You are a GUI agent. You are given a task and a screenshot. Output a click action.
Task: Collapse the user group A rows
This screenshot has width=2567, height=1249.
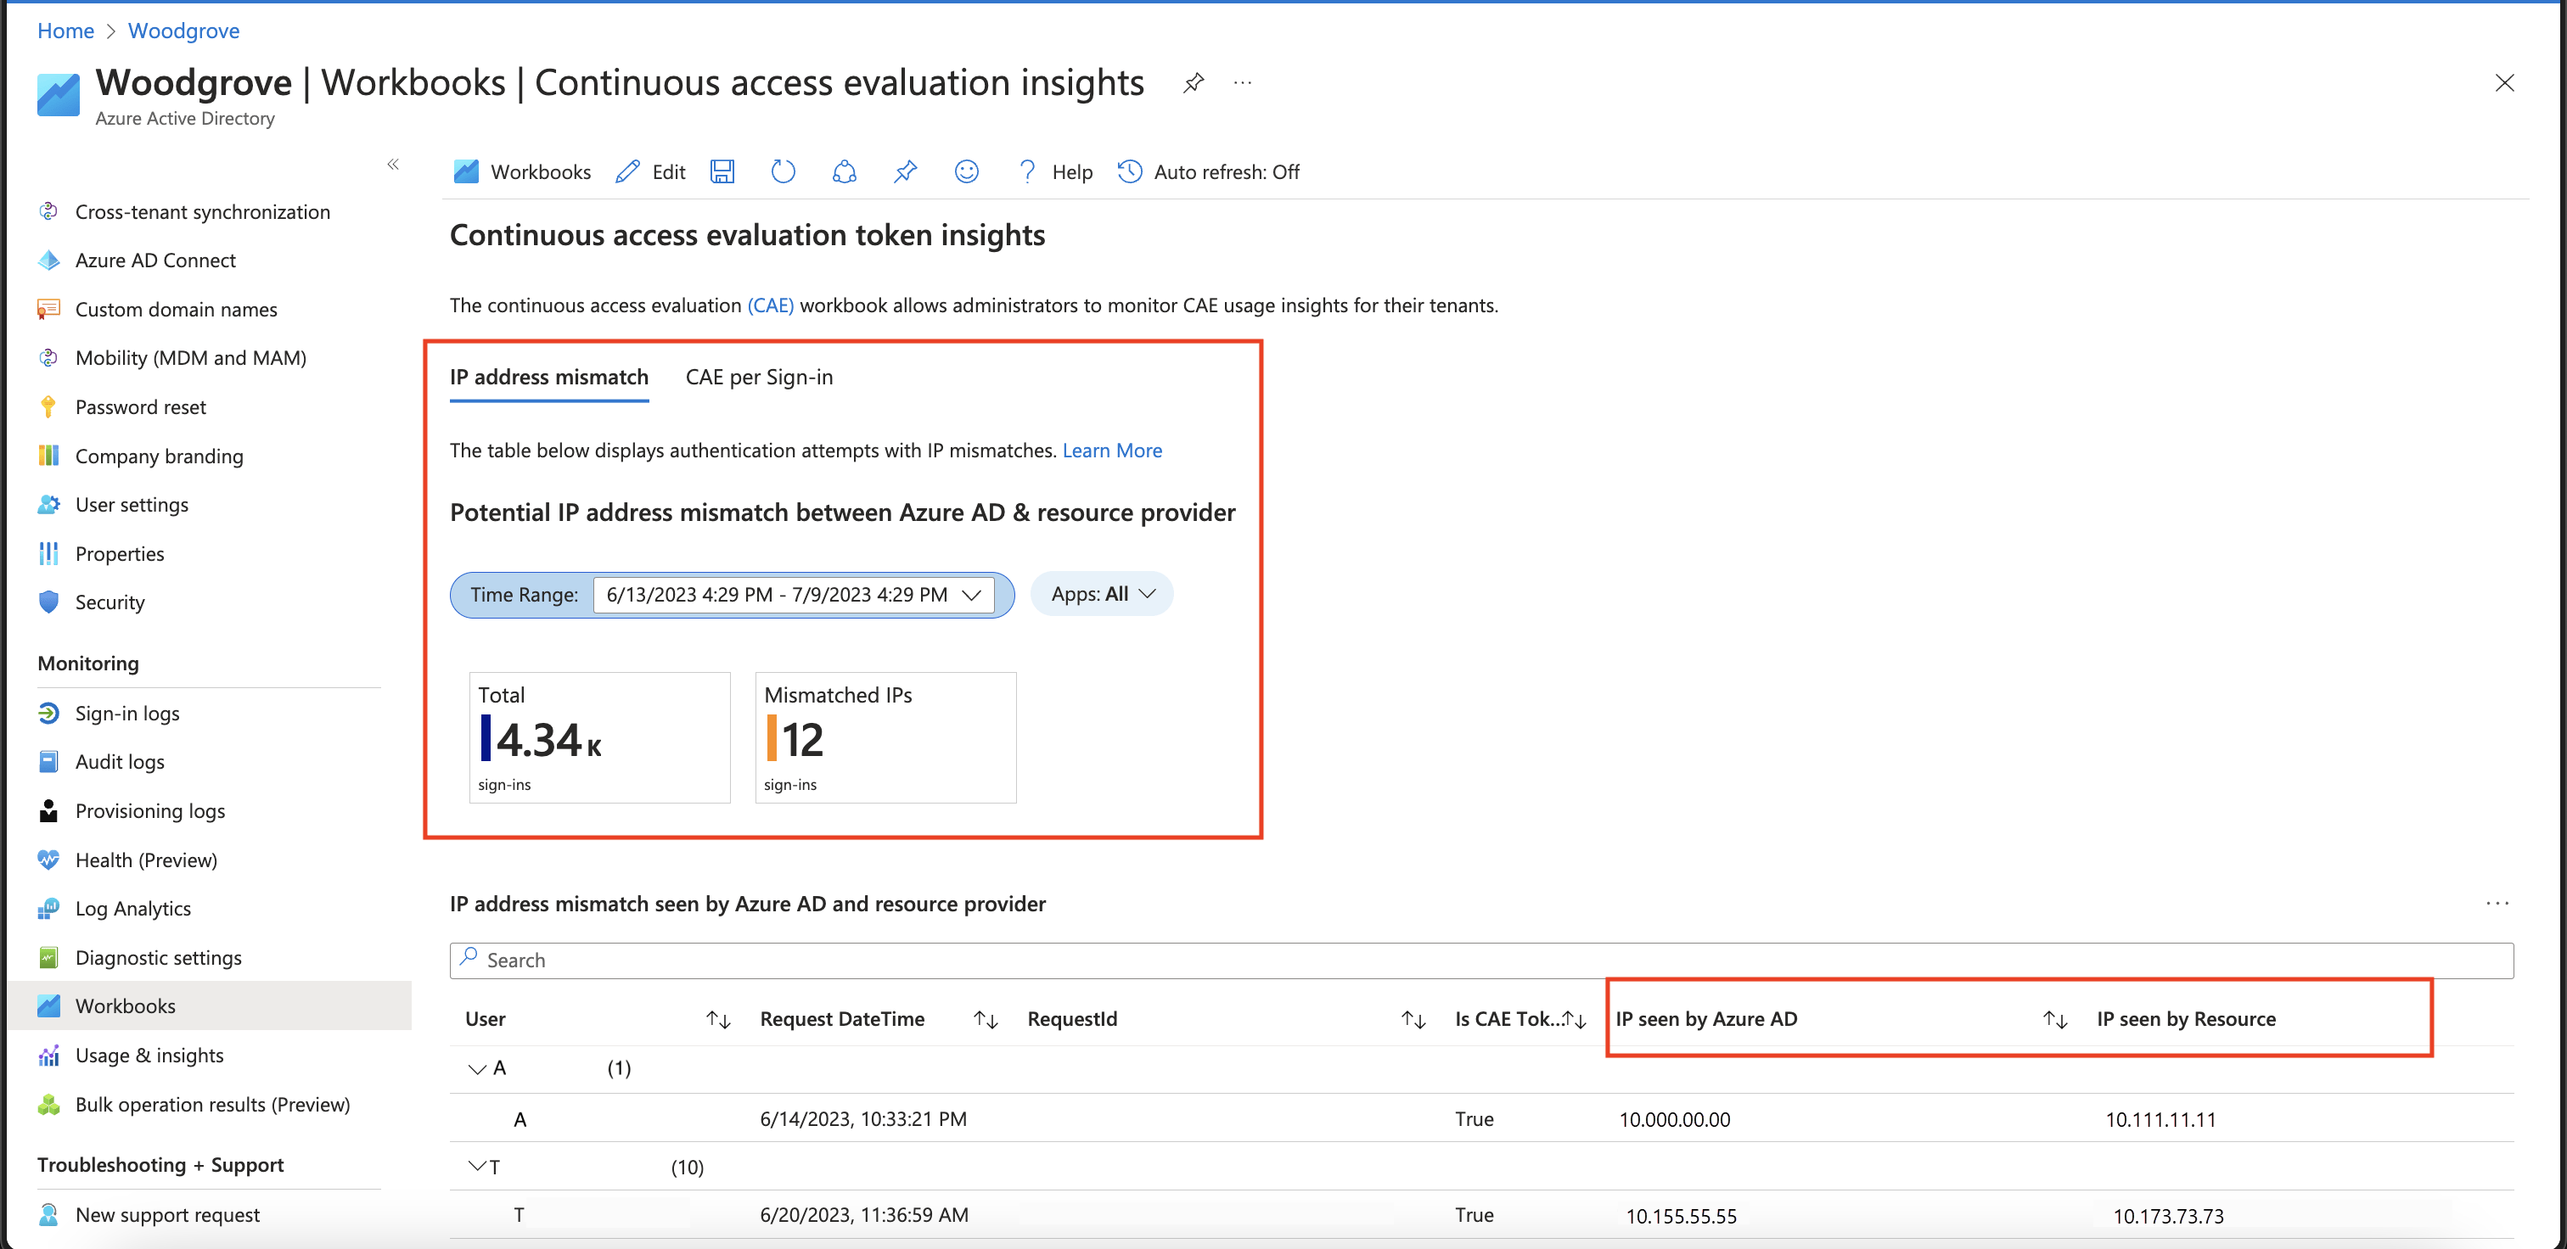pos(476,1067)
